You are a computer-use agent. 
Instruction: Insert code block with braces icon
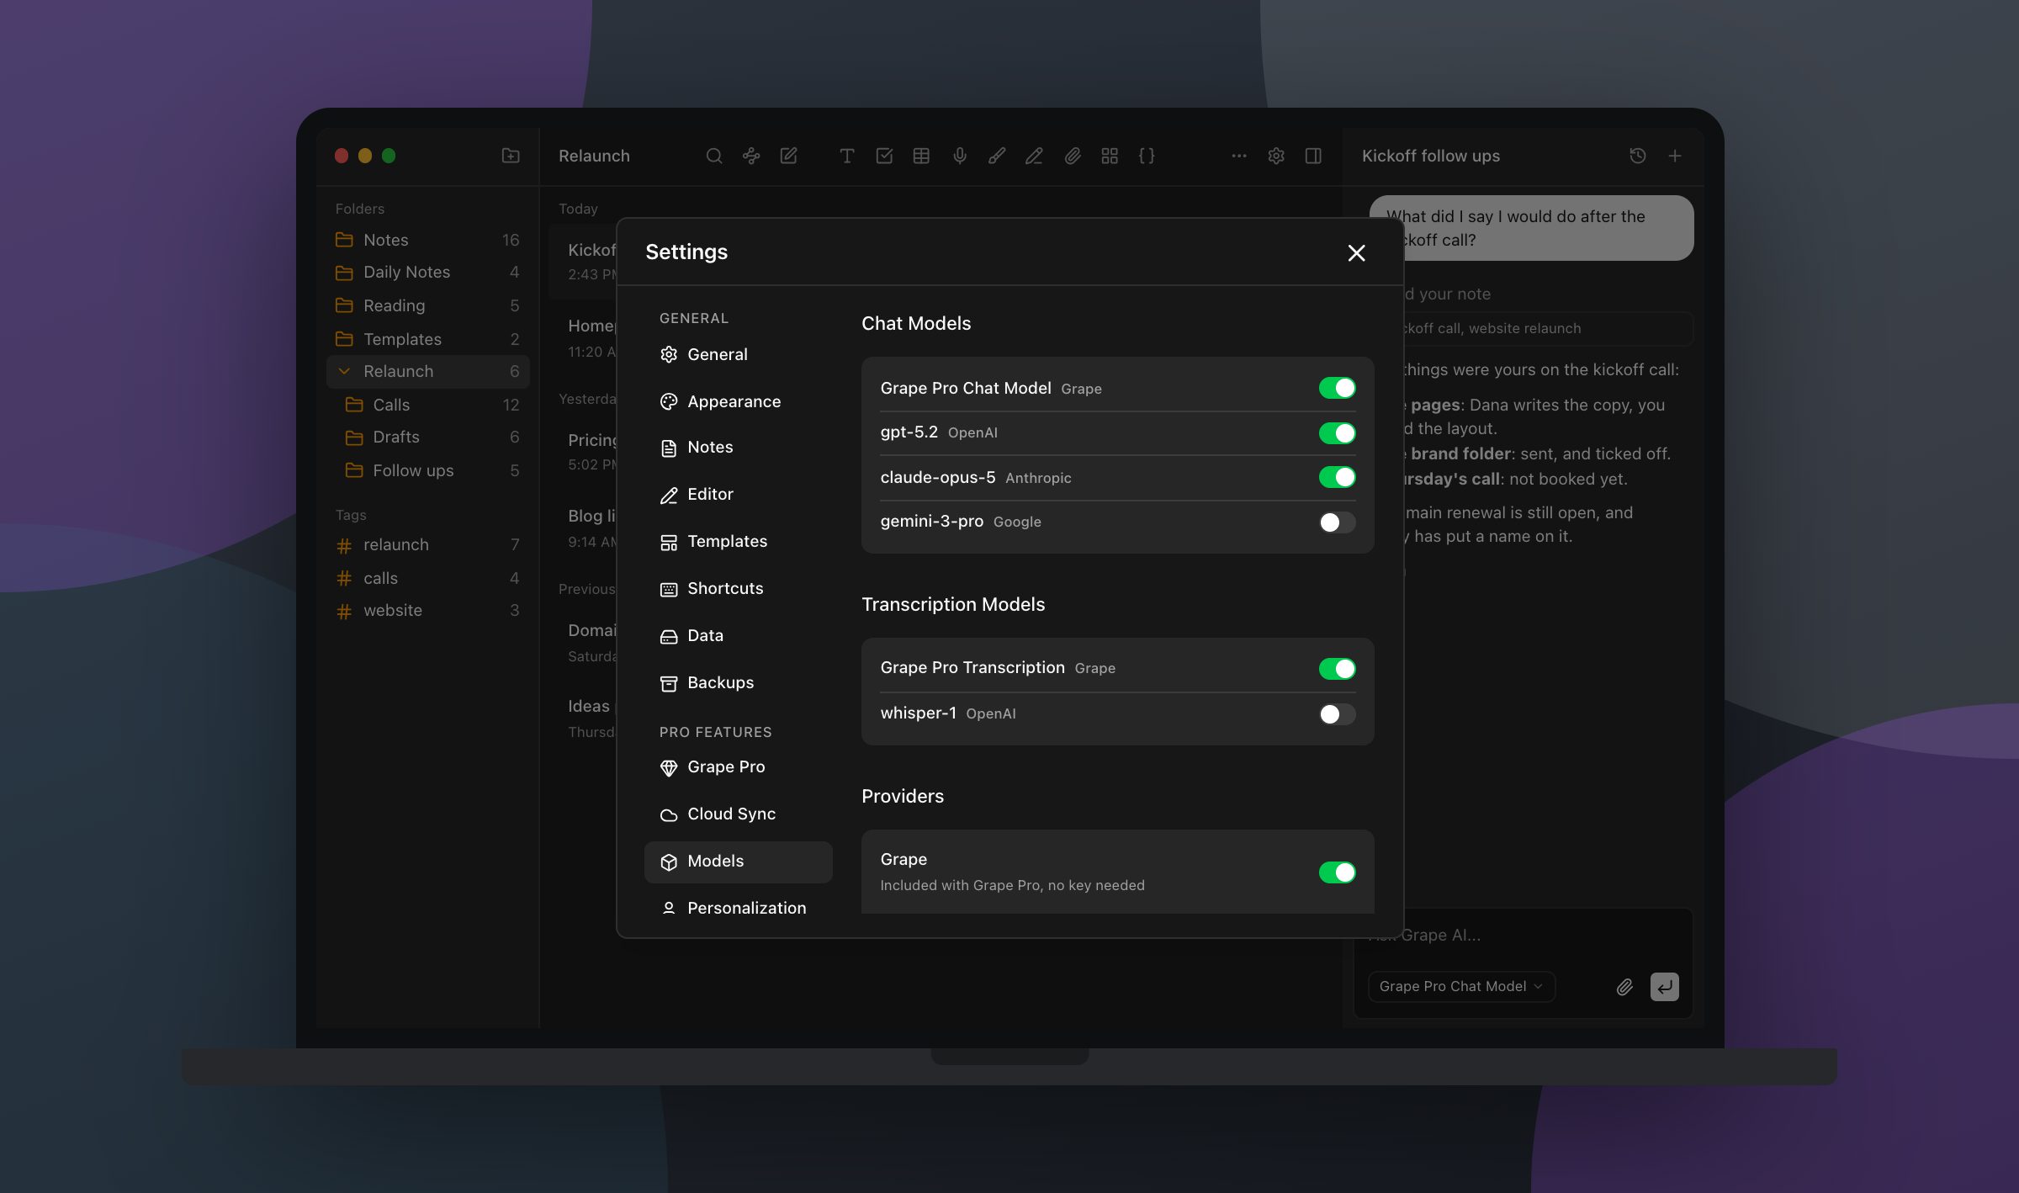tap(1147, 156)
